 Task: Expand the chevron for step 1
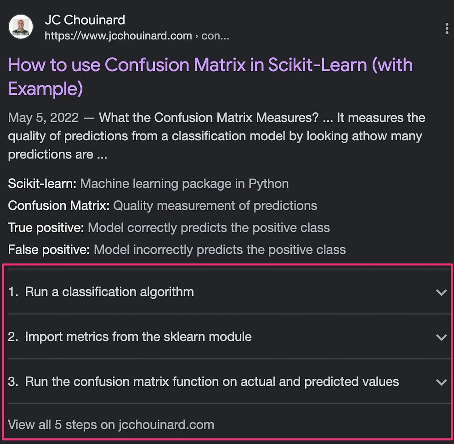tap(441, 292)
